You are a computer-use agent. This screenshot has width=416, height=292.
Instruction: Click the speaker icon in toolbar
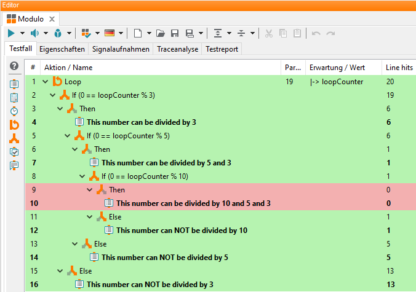(34, 33)
